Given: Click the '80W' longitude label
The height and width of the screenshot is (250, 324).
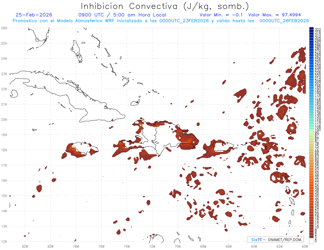Looking at the screenshot, I should click(x=50, y=246).
